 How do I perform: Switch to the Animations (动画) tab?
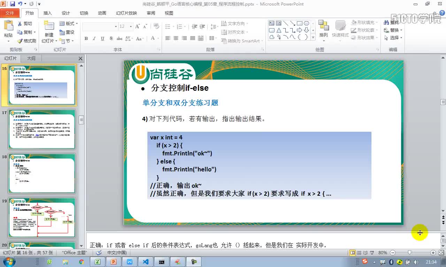tap(102, 13)
